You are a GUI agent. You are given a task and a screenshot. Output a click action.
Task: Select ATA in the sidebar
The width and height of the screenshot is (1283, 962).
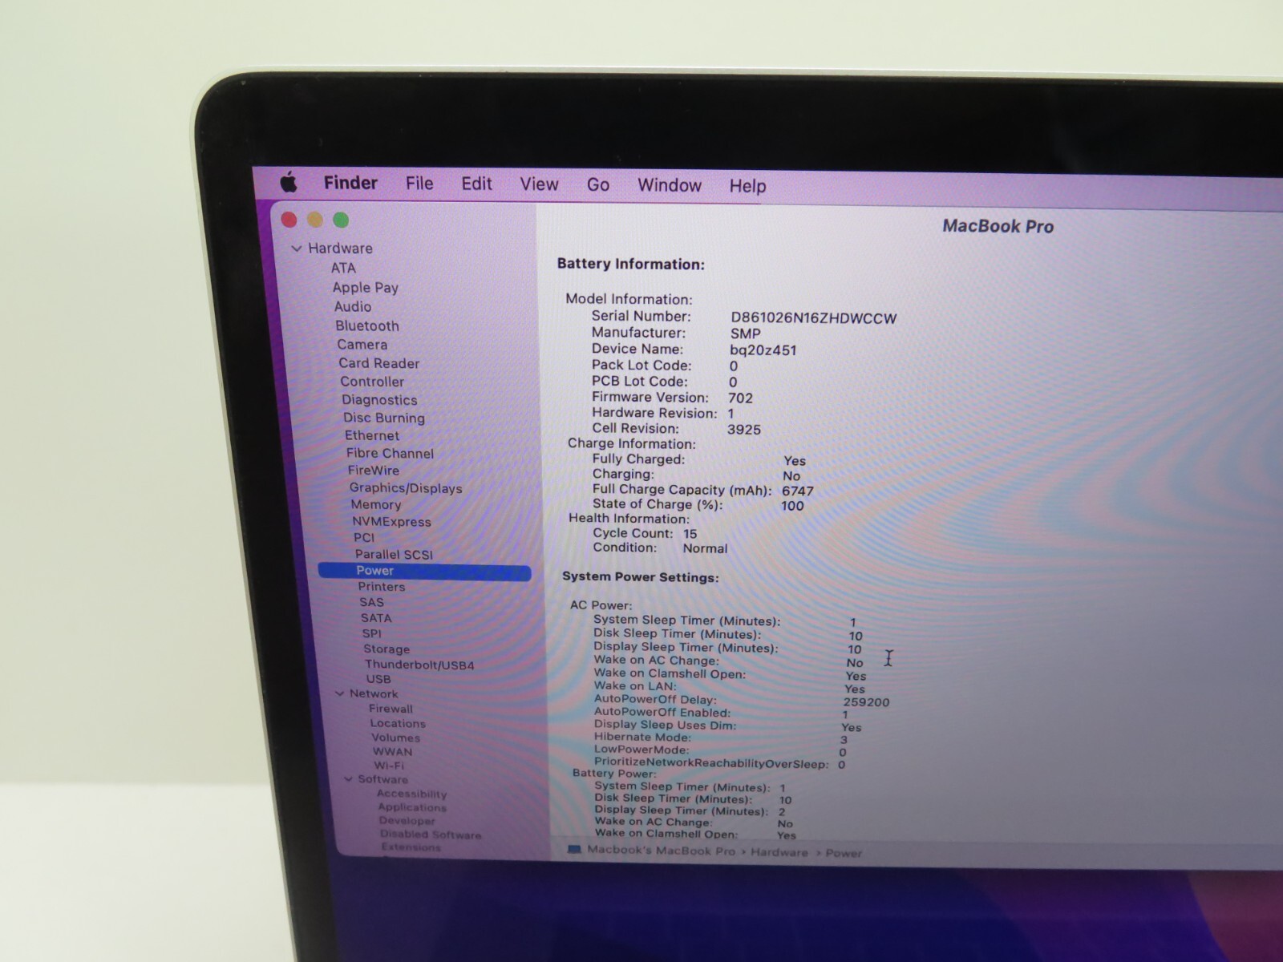[x=343, y=268]
